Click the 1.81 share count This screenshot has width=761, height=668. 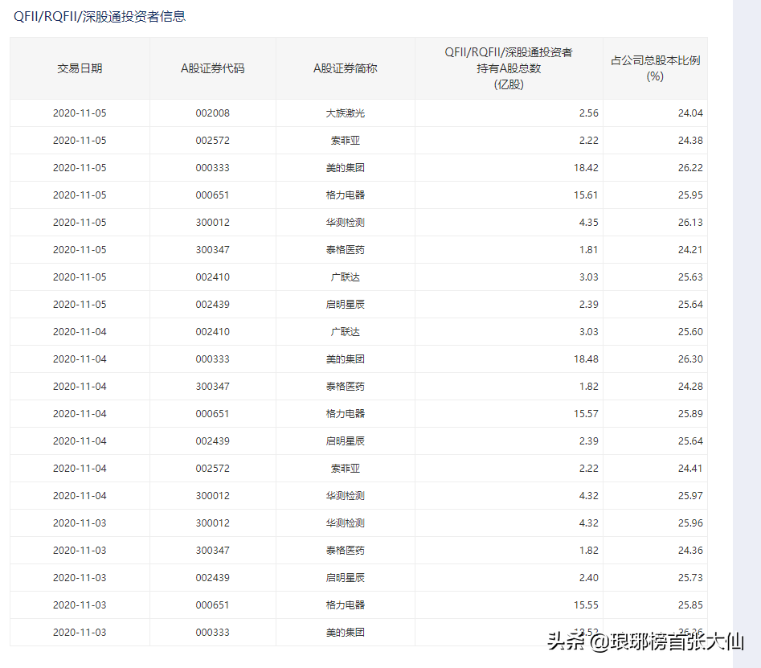click(x=589, y=249)
